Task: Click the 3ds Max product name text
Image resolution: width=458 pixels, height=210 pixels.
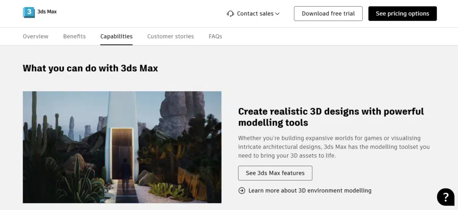Action: (x=47, y=12)
